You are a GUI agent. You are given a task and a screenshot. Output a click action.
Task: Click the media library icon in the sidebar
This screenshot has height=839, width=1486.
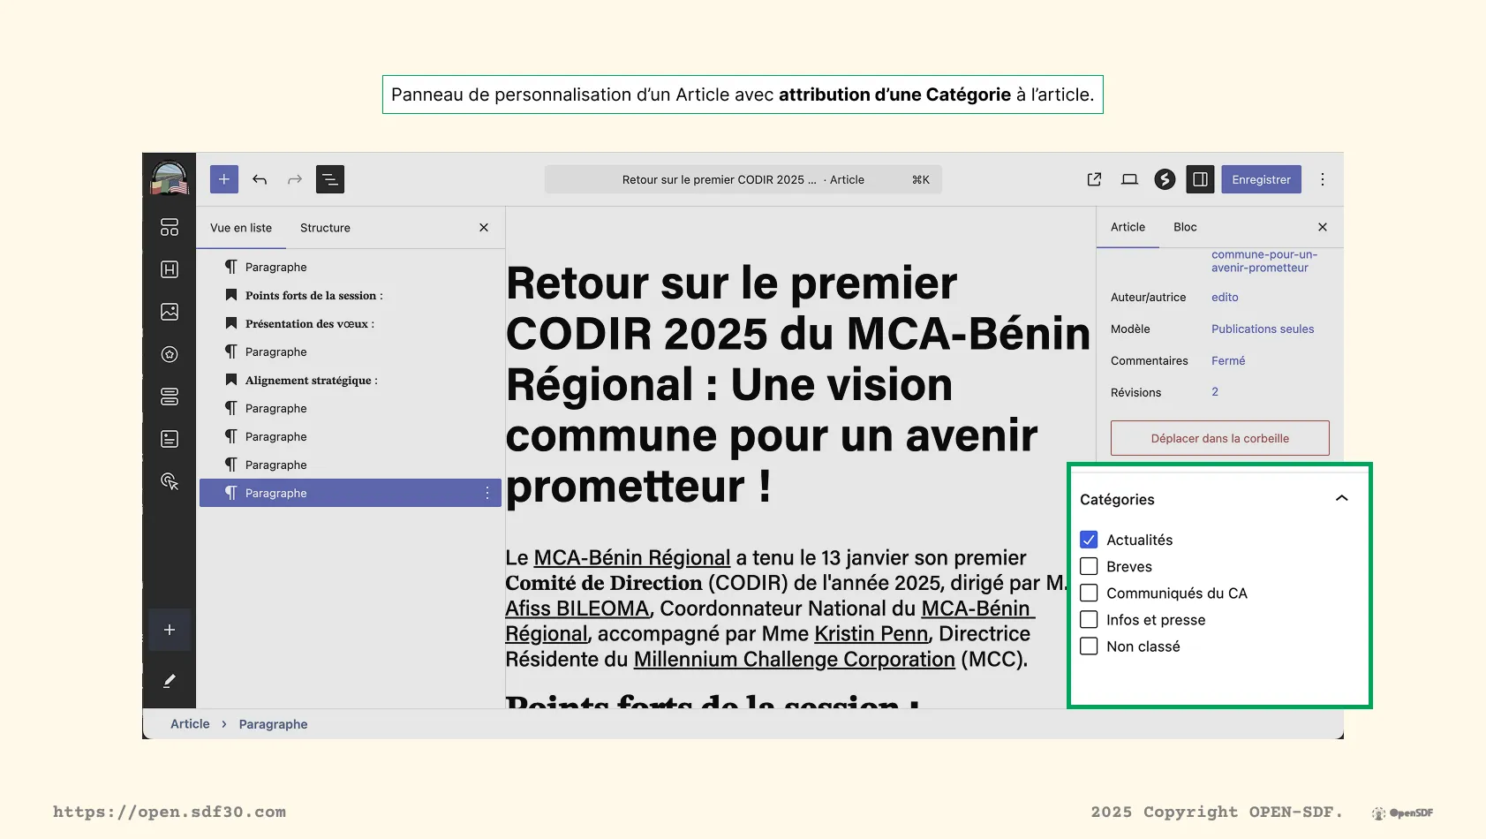[169, 312]
